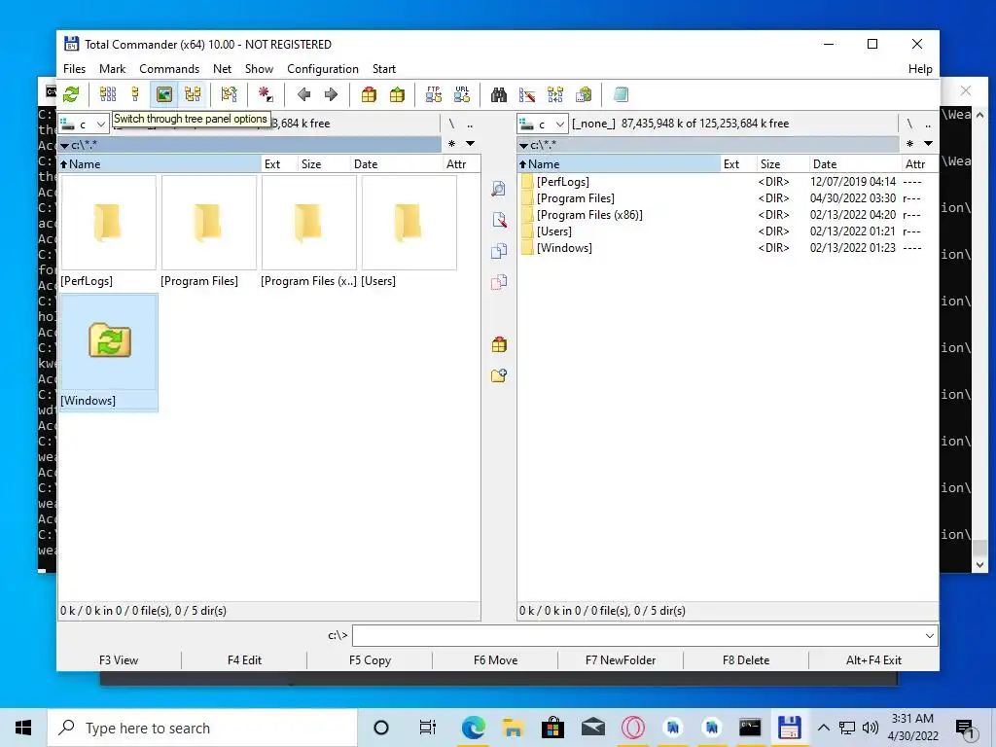
Task: Click the invert selection toolbar icon
Action: coord(229,94)
